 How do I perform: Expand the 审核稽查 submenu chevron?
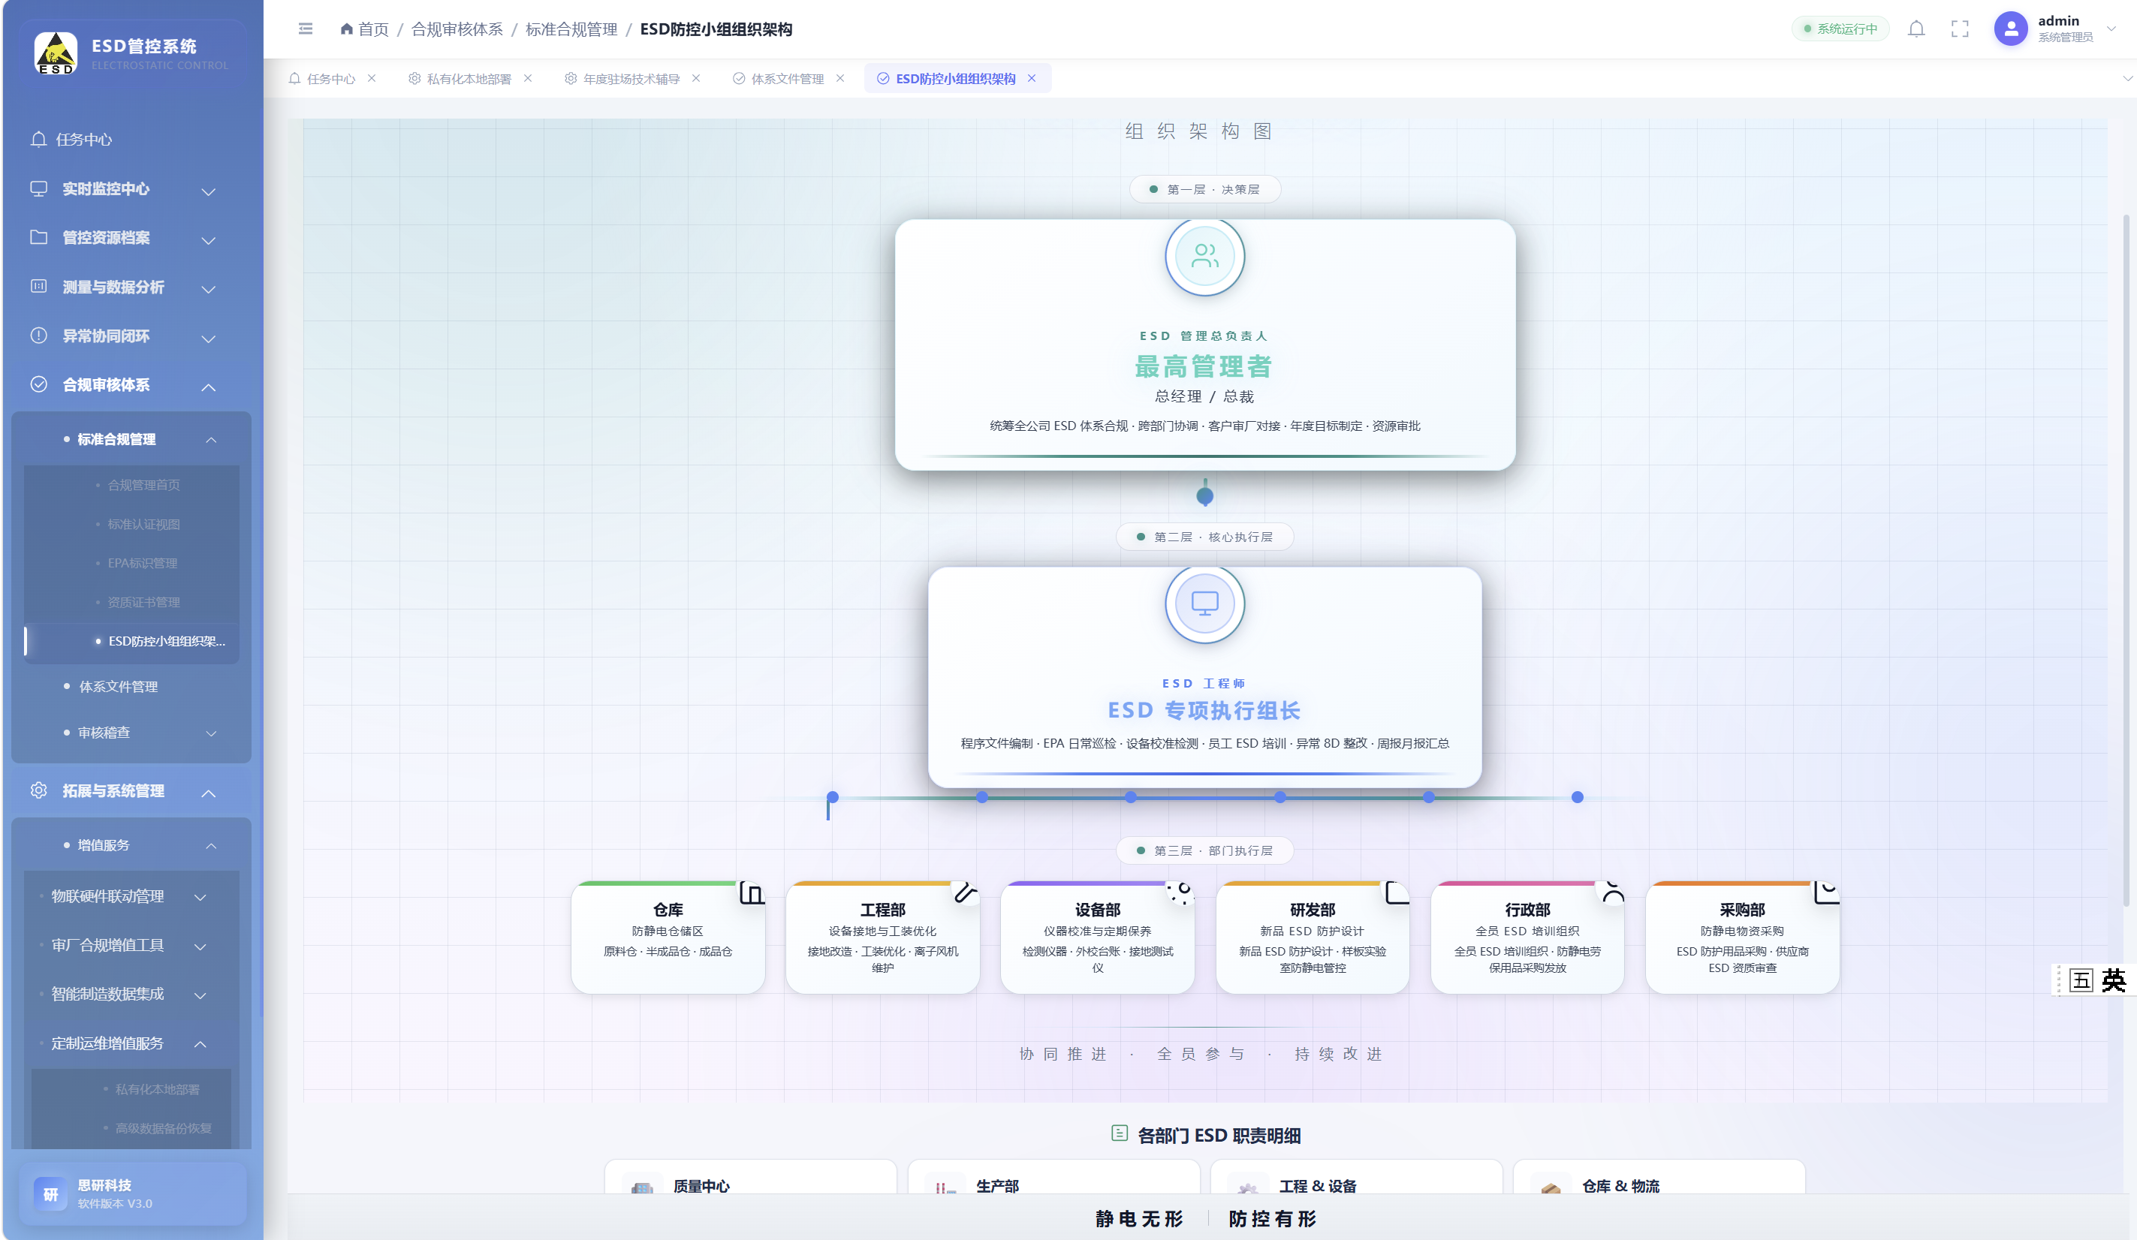(x=211, y=733)
